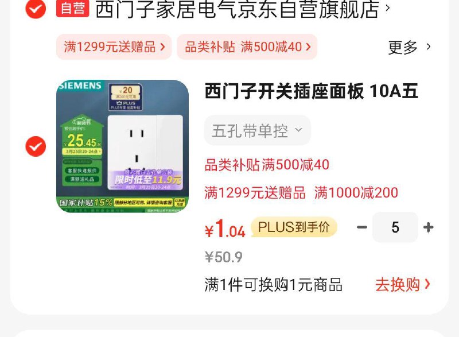Open the store page via chevron arrow
This screenshot has height=337, width=459.
point(388,8)
